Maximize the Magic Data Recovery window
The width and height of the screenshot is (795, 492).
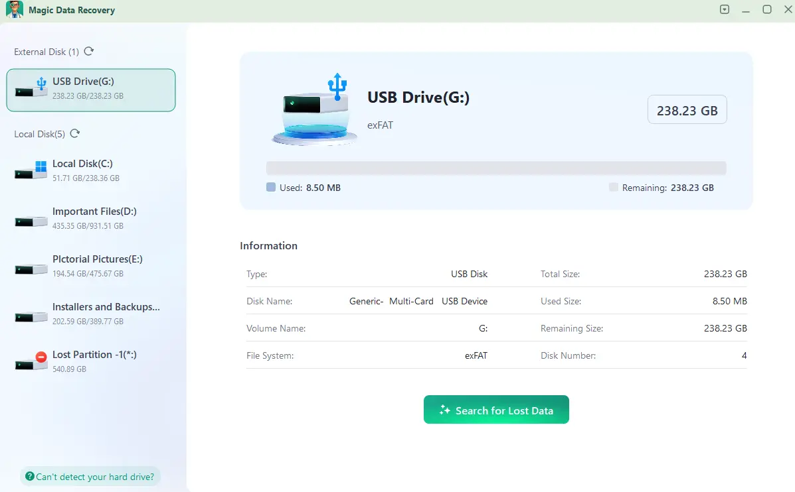point(767,10)
